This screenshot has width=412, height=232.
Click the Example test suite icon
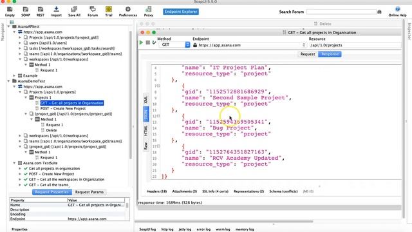20,75
